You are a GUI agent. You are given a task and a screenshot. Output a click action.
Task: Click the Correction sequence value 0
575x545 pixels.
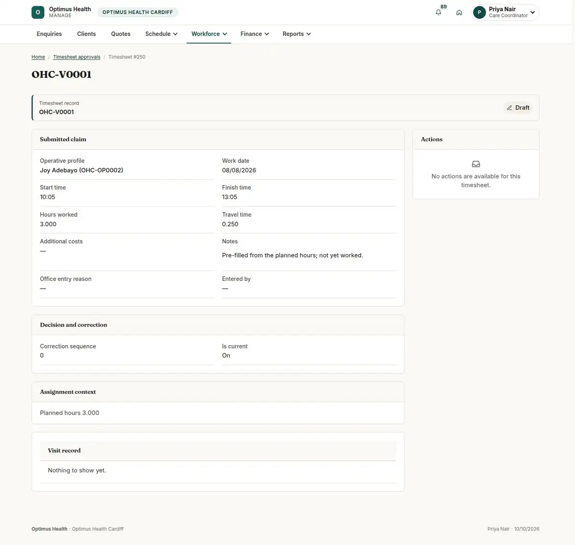click(x=42, y=355)
